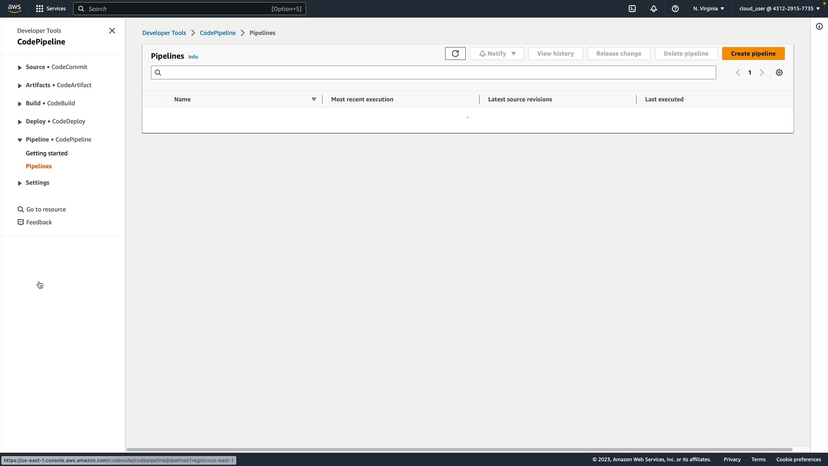Click the pipelines filter search field
Viewport: 828px width, 466px height.
pos(433,72)
